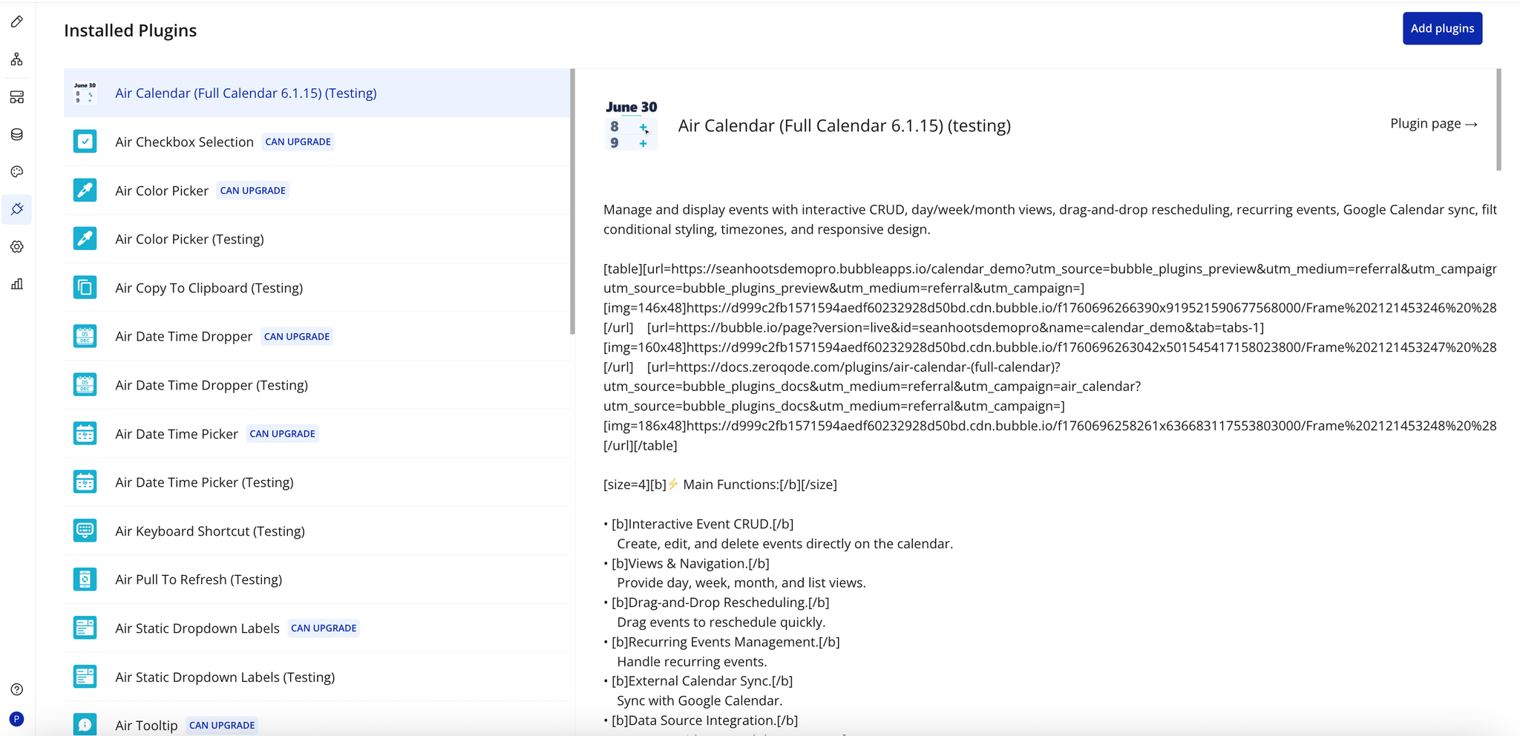Click the icon beside Air Date Time Picker CAN UPGRADE
The width and height of the screenshot is (1520, 736).
coord(85,433)
